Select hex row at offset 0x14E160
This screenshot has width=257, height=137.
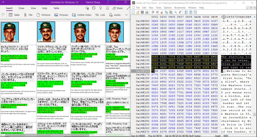click(143, 71)
